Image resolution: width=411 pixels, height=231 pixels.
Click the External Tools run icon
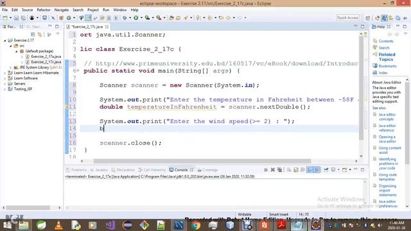point(159,18)
